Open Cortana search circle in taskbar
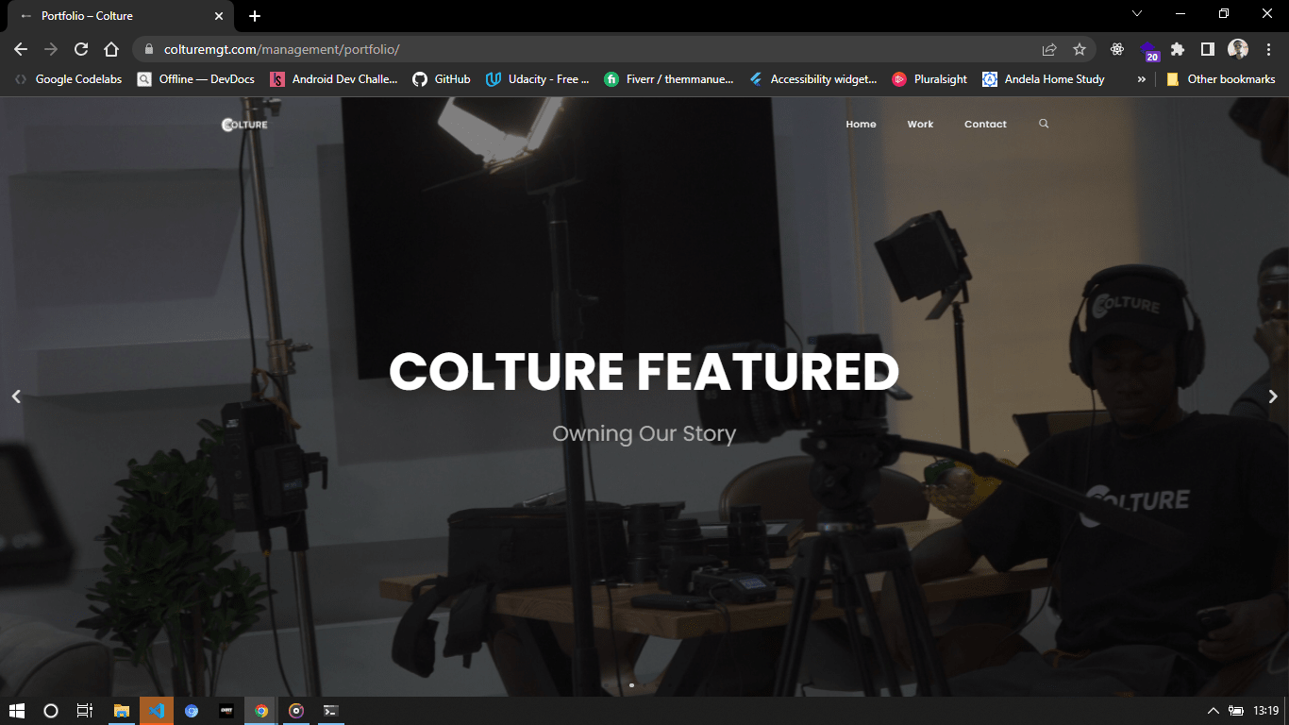 pyautogui.click(x=51, y=711)
